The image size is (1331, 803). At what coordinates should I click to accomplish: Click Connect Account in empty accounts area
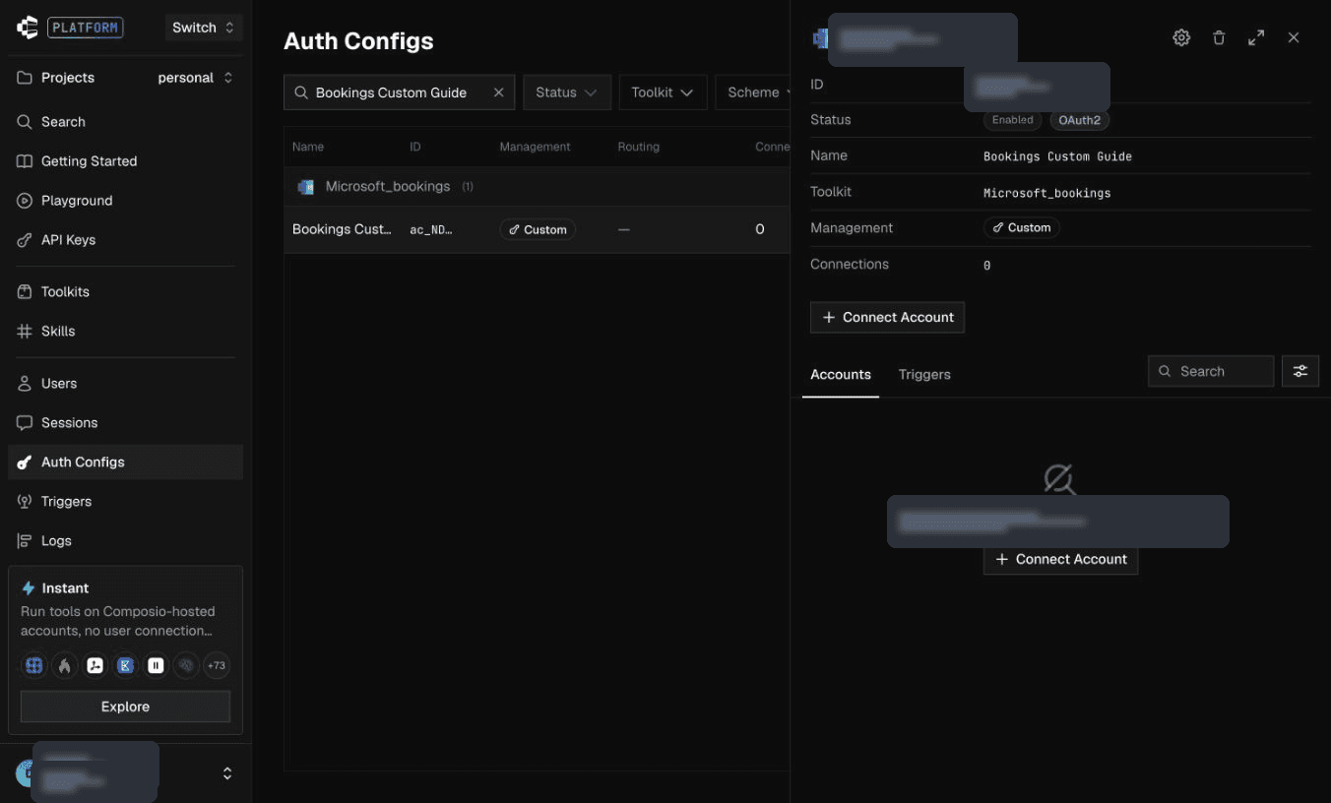pos(1060,560)
